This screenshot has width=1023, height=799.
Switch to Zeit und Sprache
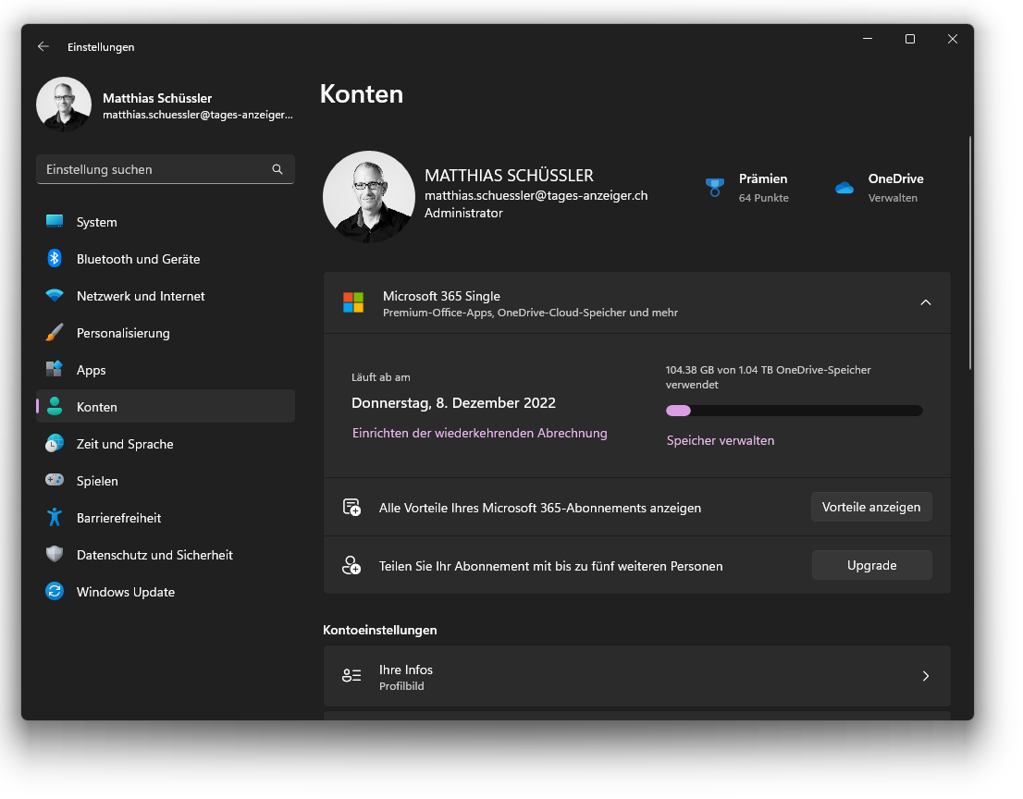pos(166,444)
